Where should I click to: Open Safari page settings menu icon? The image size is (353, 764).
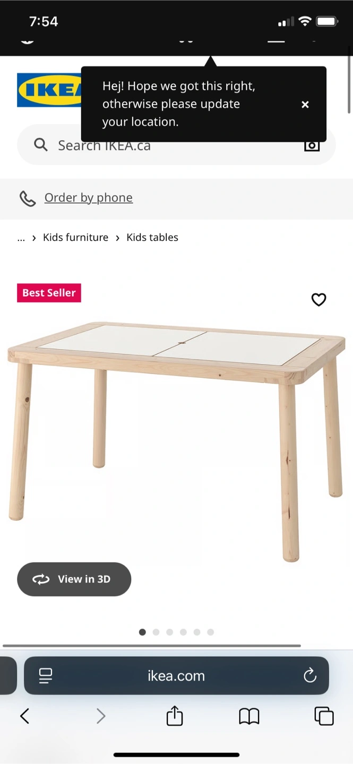point(46,675)
